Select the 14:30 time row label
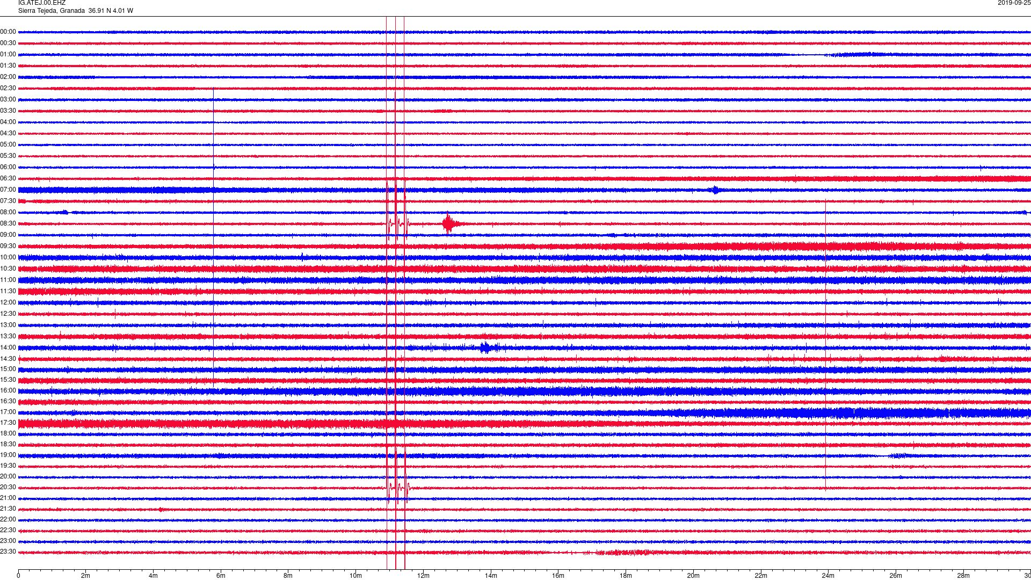The height and width of the screenshot is (580, 1031). 8,359
